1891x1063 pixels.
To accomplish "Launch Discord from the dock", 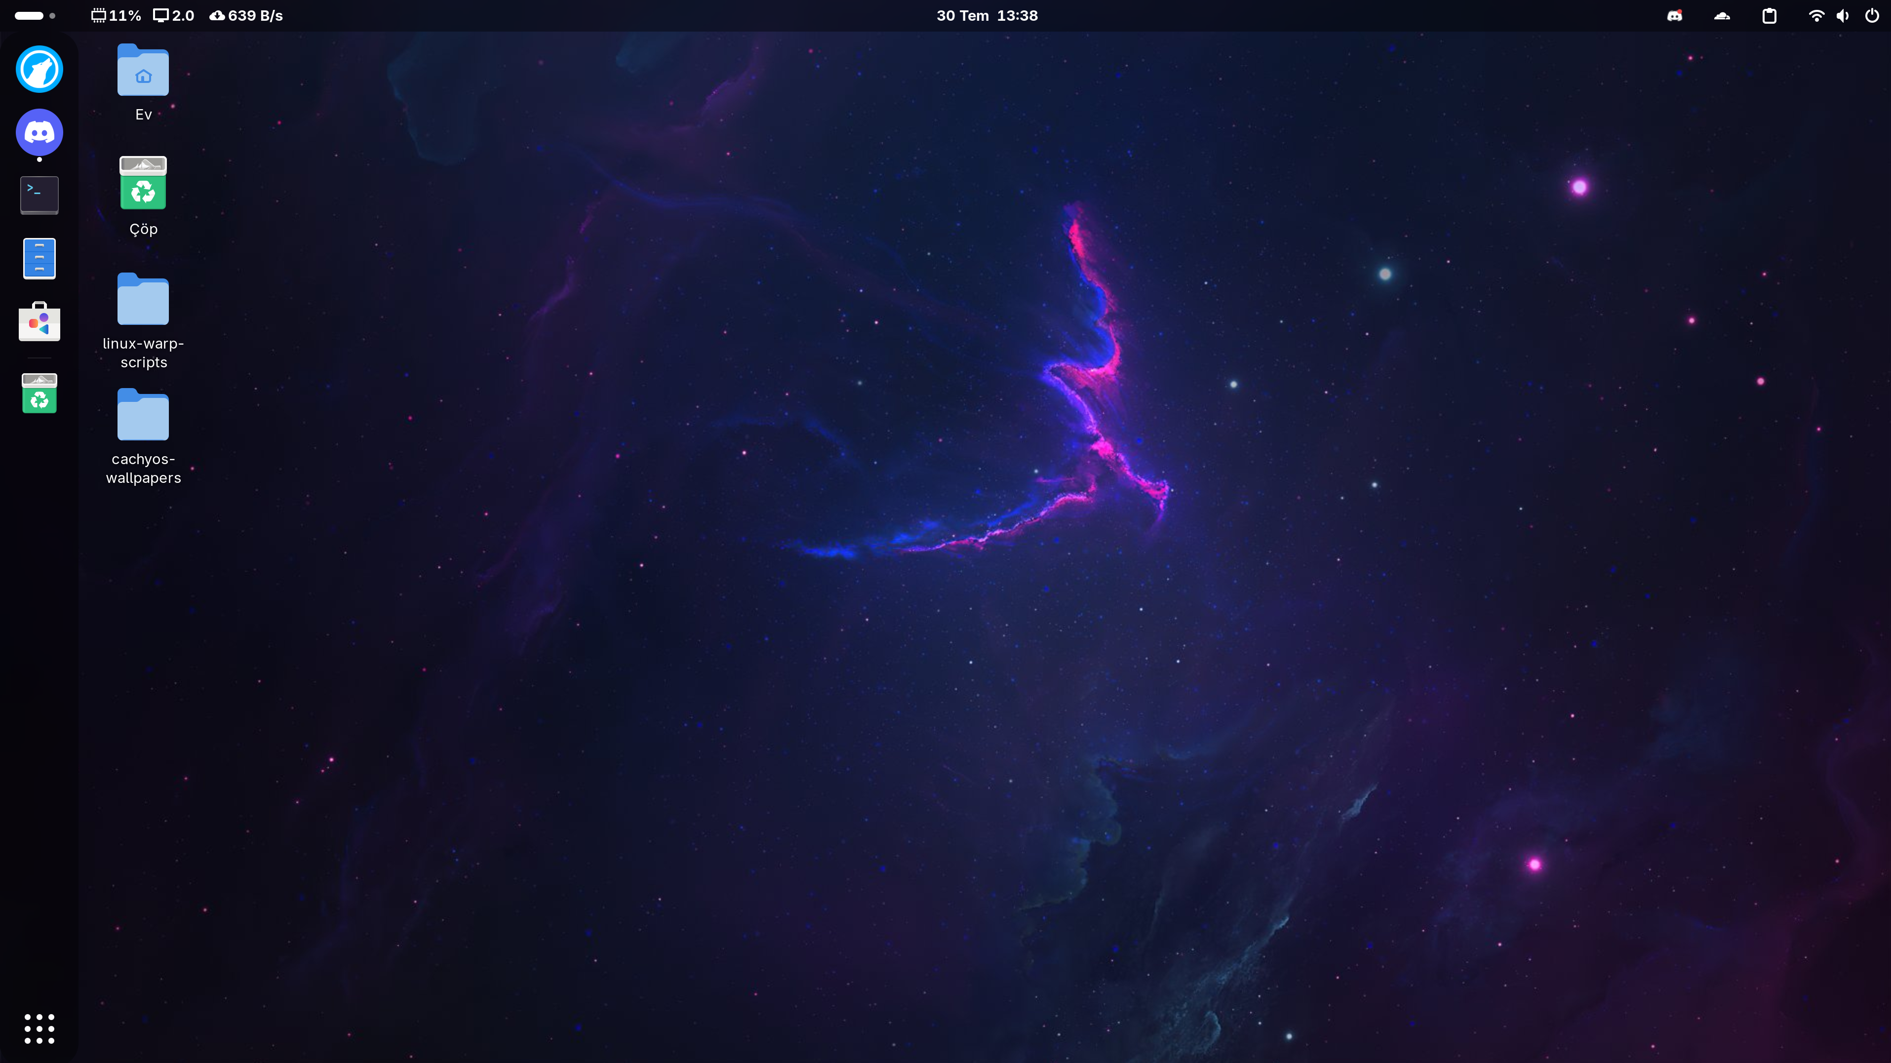I will click(x=39, y=132).
